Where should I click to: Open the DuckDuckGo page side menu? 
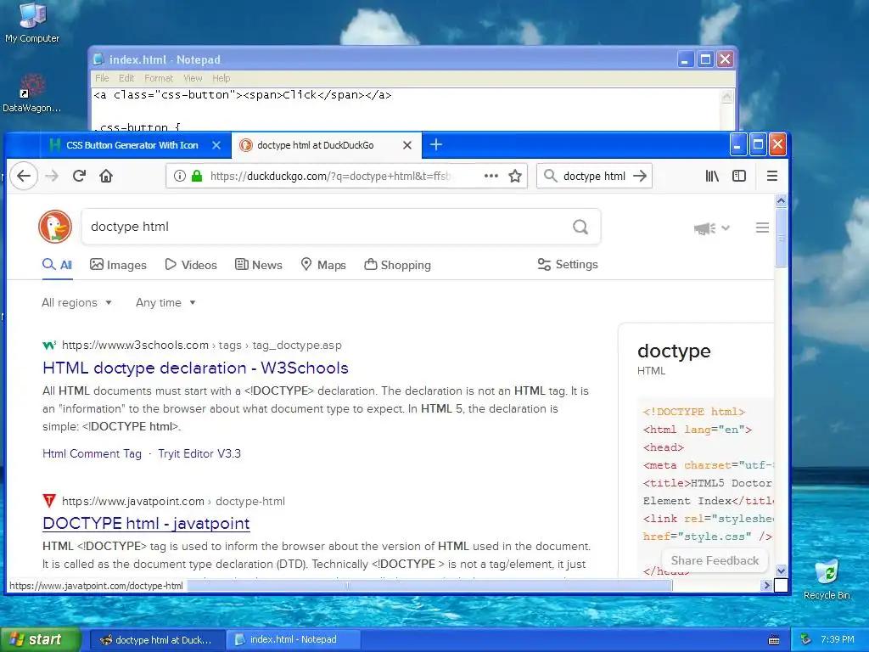[763, 228]
